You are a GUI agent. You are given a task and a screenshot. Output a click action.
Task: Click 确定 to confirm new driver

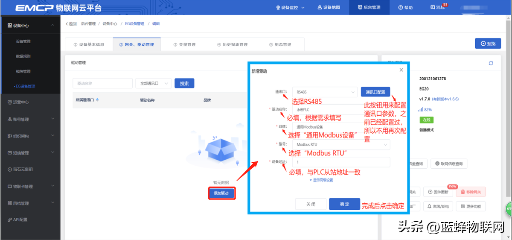point(344,204)
